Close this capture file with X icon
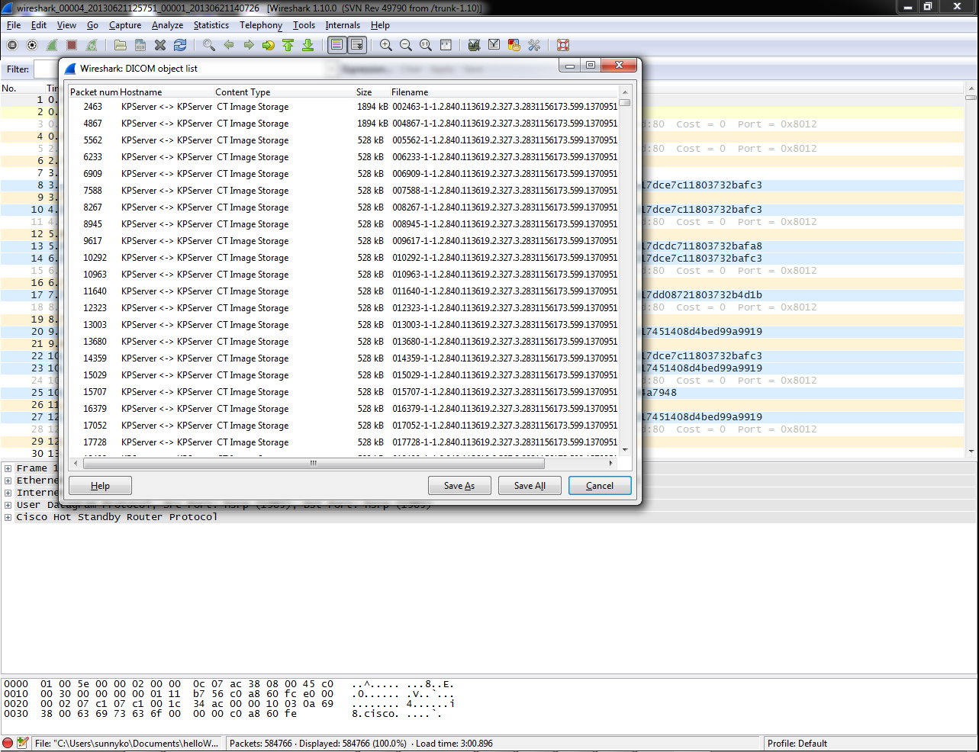The image size is (979, 752). coord(160,46)
